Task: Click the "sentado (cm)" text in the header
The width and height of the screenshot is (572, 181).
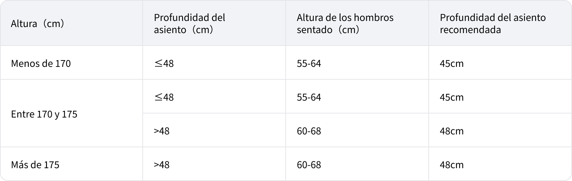Action: 328,30
